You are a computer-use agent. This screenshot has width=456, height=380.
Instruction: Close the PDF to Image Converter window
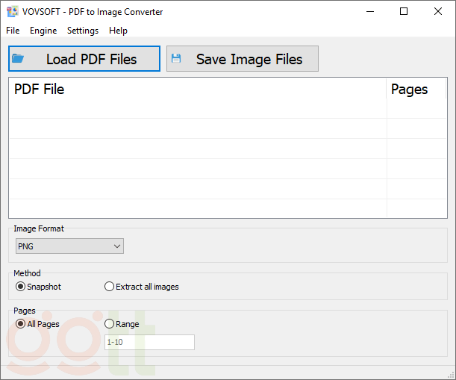pos(438,12)
